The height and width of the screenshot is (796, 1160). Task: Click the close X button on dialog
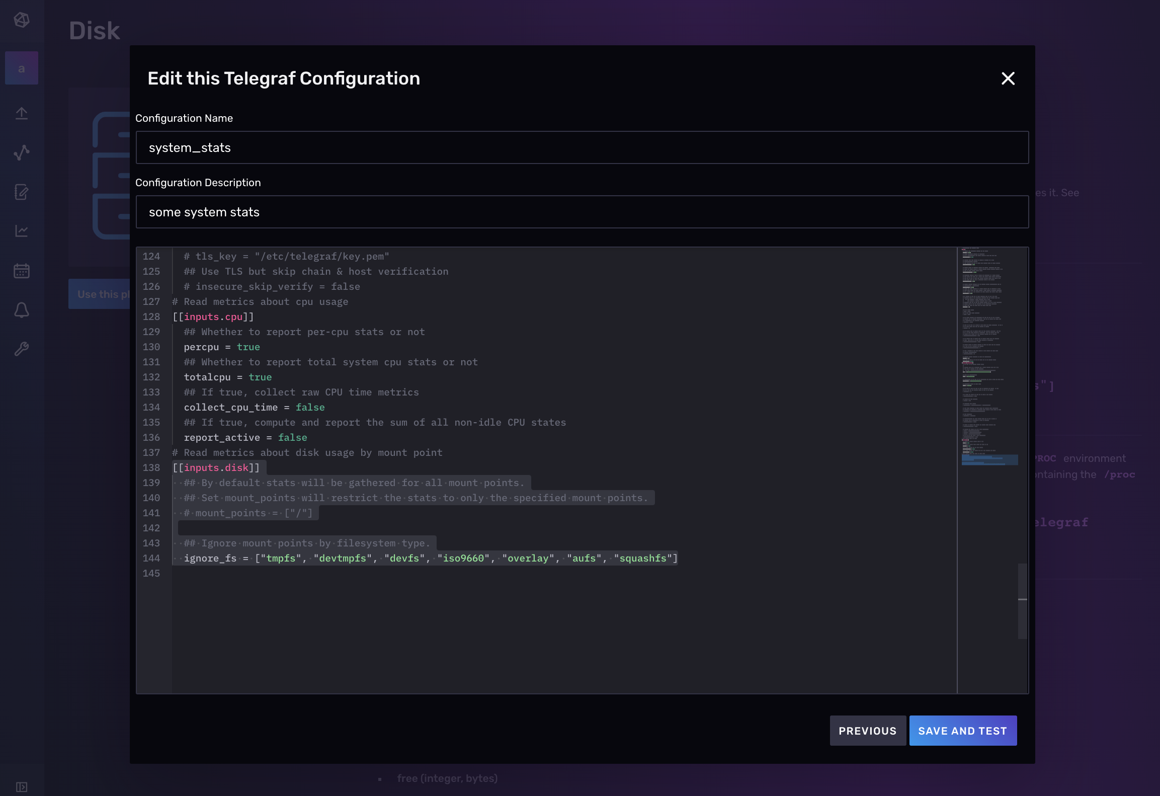coord(1009,78)
